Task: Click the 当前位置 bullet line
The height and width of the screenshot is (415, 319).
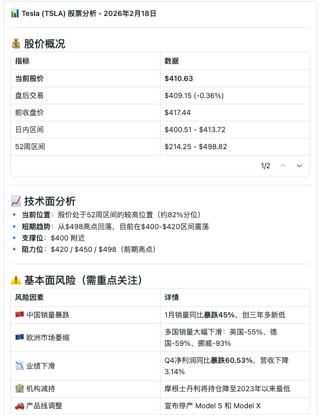Action: (111, 215)
